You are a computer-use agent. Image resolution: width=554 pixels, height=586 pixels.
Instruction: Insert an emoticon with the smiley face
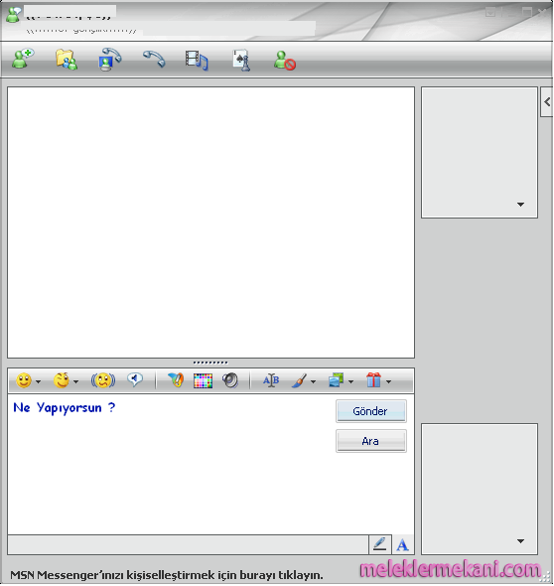tap(24, 380)
